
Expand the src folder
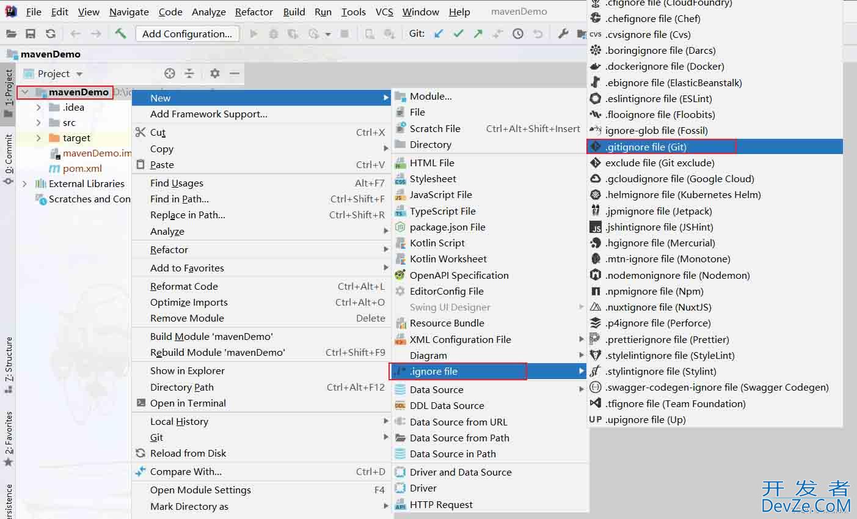click(39, 122)
